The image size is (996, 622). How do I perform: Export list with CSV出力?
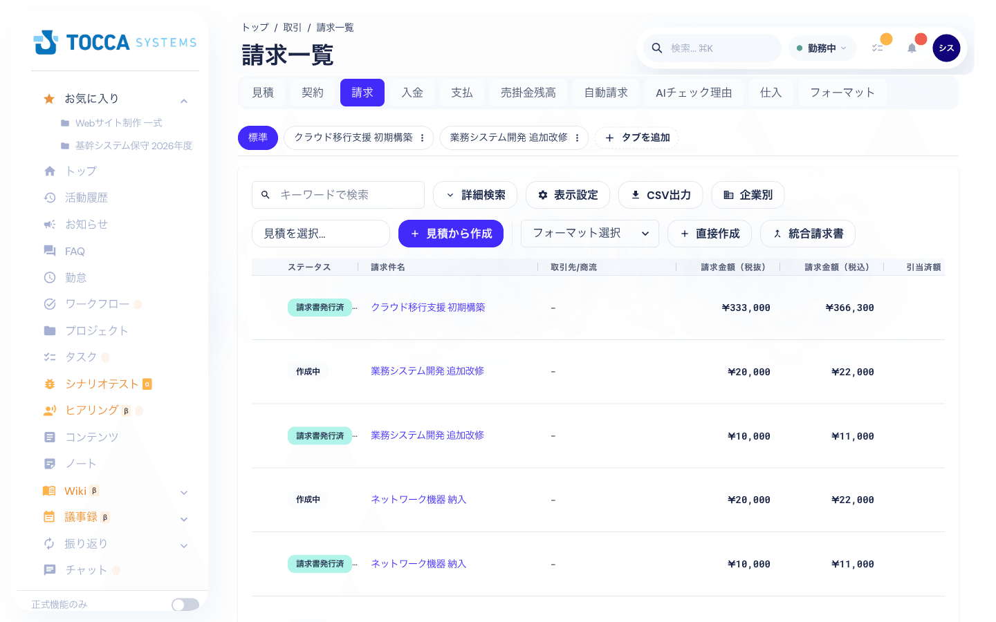click(661, 195)
